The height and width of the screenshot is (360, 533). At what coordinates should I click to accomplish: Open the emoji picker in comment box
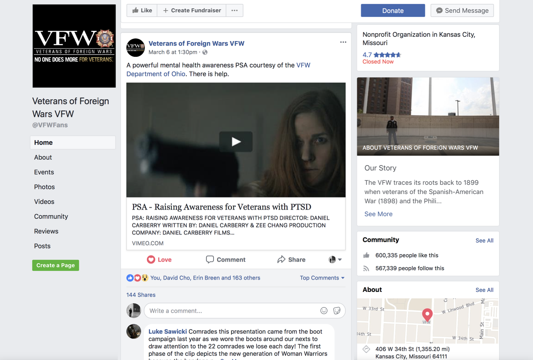(323, 311)
